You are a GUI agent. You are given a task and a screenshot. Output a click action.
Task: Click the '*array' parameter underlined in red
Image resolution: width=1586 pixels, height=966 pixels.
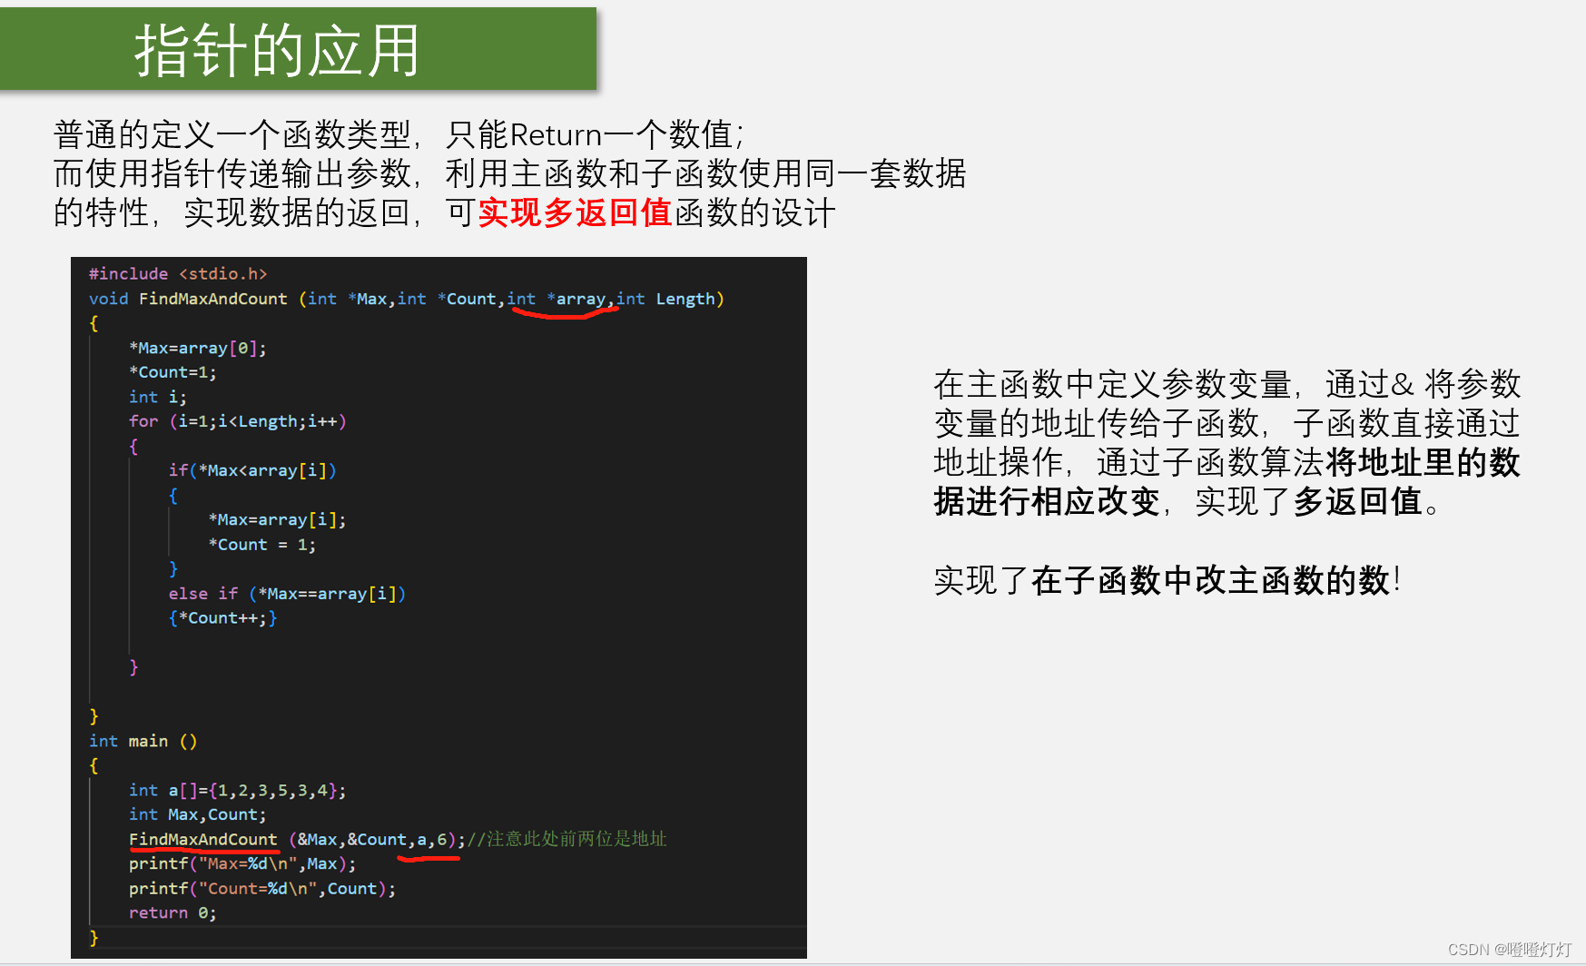[576, 299]
